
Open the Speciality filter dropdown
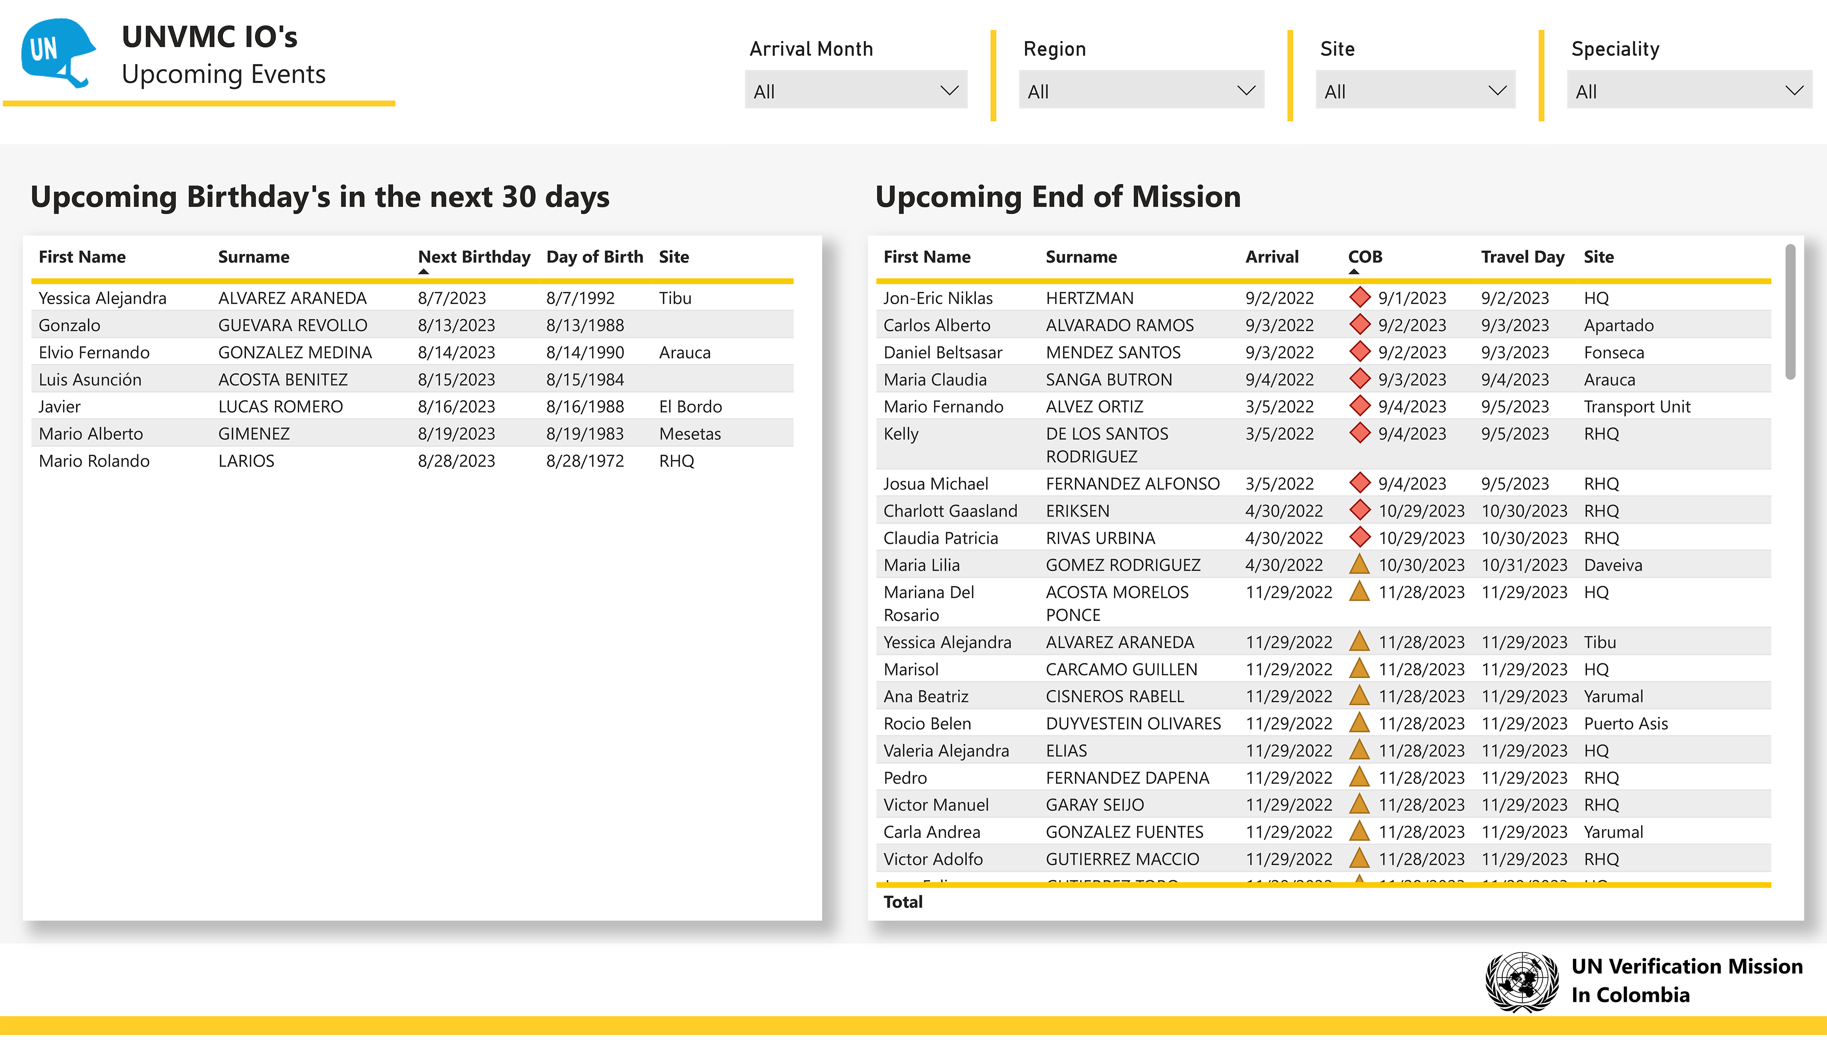click(x=1690, y=90)
